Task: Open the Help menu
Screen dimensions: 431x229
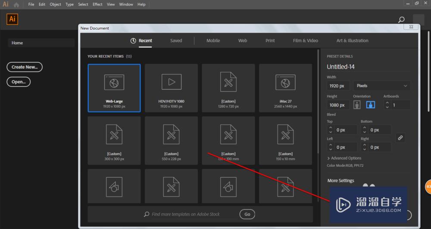Action: [141, 4]
